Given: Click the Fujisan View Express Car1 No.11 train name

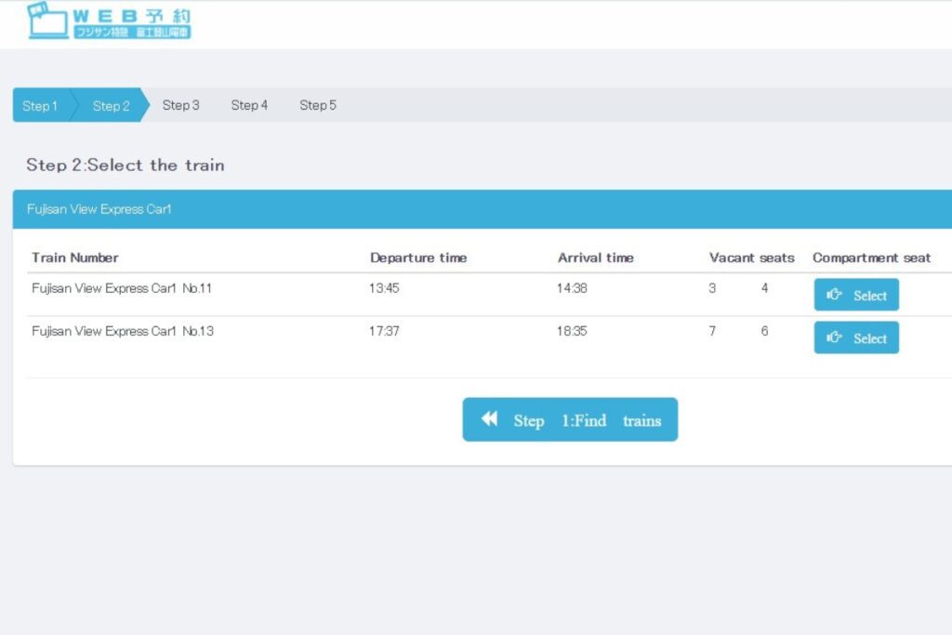Looking at the screenshot, I should click(122, 288).
